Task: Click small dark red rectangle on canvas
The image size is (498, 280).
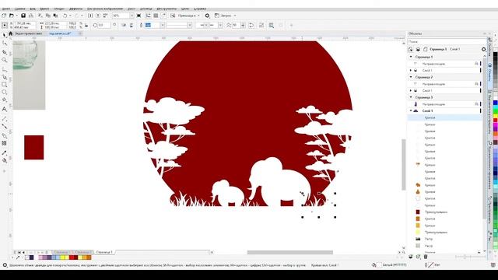Action: coord(34,147)
